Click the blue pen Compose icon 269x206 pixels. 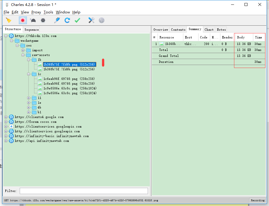57,20
